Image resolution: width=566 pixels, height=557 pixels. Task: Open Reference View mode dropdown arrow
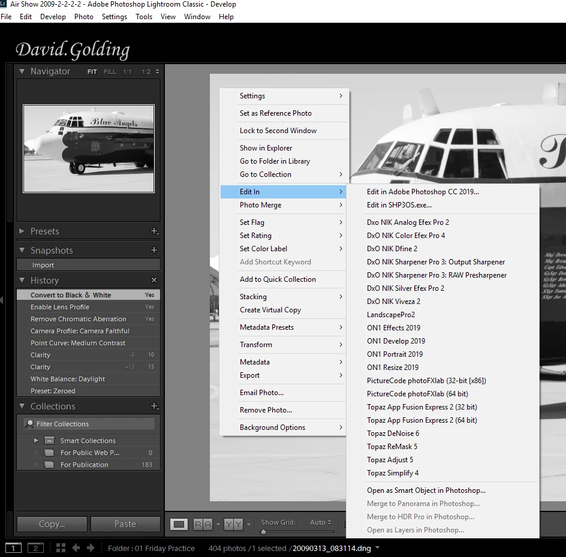(x=218, y=524)
